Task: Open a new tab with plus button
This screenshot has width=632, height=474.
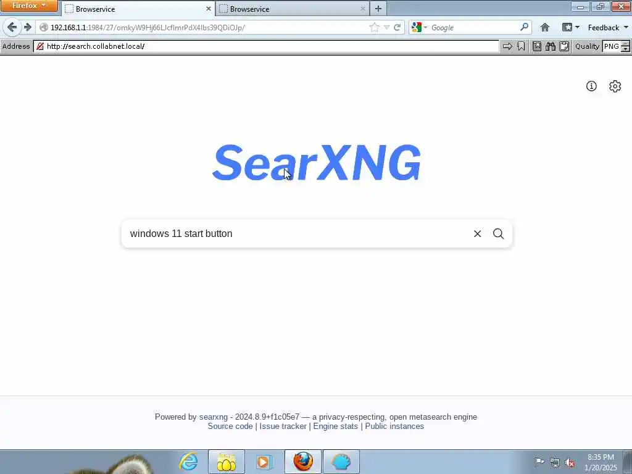Action: coord(378,9)
